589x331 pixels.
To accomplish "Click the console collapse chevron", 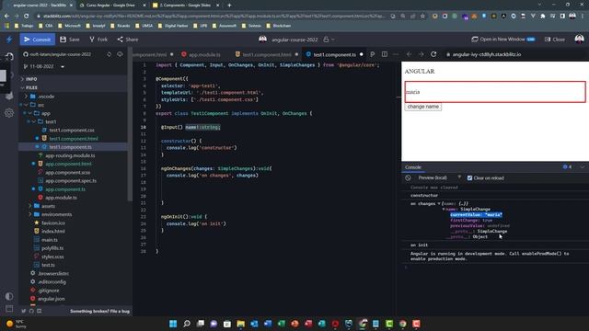I will click(582, 167).
